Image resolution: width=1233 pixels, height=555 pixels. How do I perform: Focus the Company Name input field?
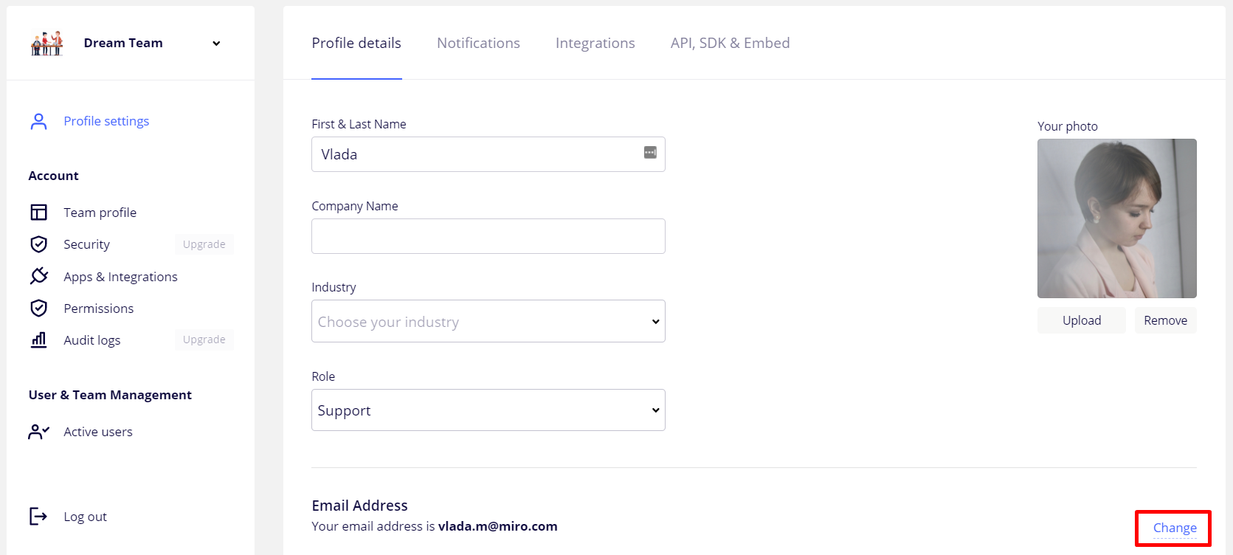pyautogui.click(x=488, y=236)
